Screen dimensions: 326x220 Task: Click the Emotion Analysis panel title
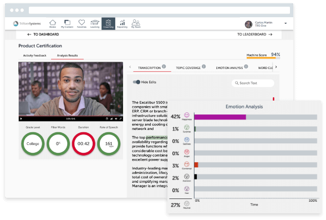(244, 107)
